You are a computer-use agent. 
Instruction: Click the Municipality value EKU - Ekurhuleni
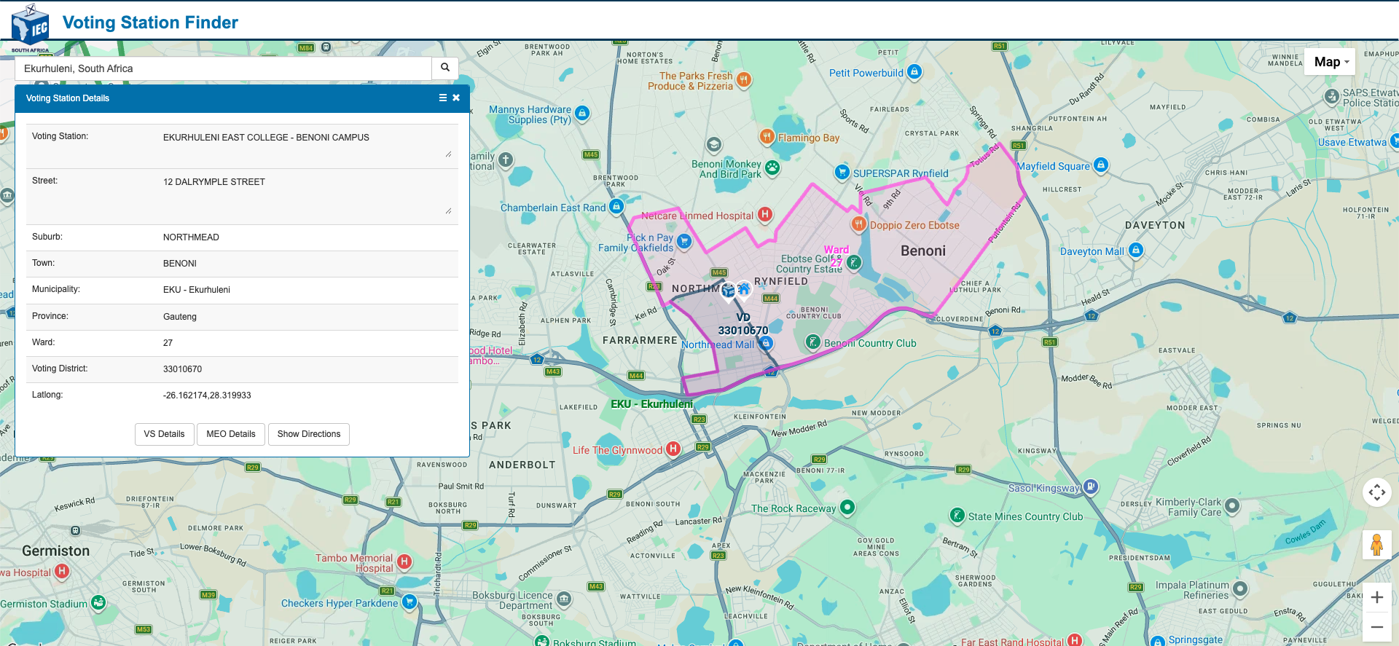tap(197, 290)
